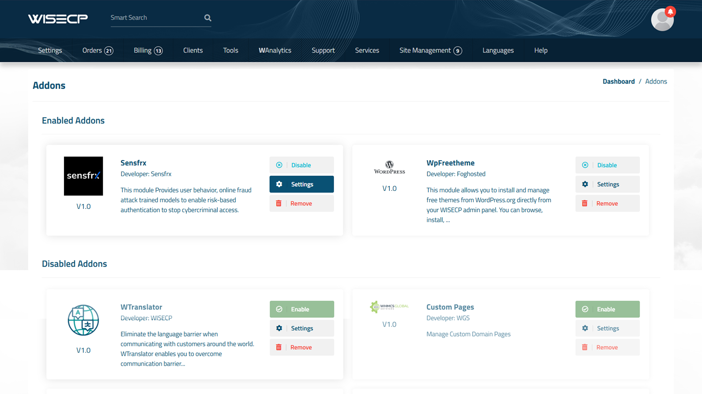The width and height of the screenshot is (702, 394).
Task: Enable the Custom Pages addon
Action: [x=608, y=309]
